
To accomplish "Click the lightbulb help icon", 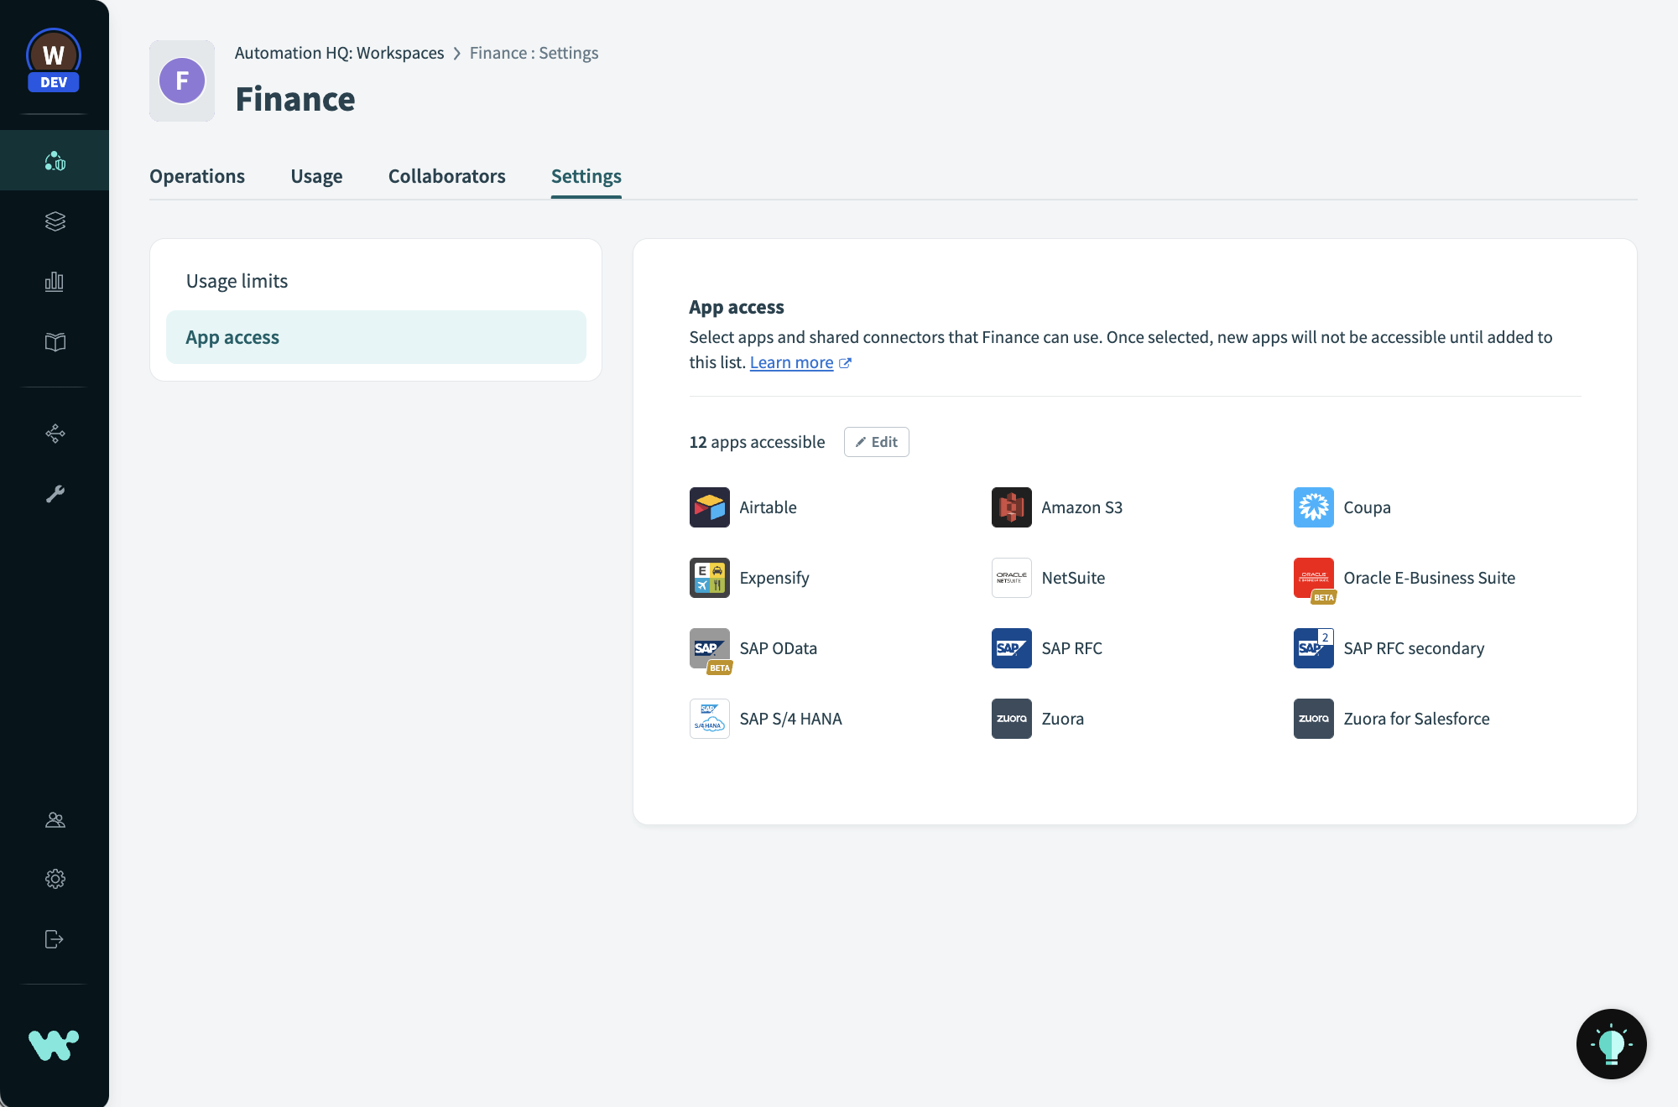I will coord(1611,1044).
